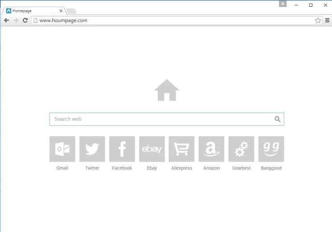
Task: Open the Facebook tile icon
Action: (x=122, y=149)
